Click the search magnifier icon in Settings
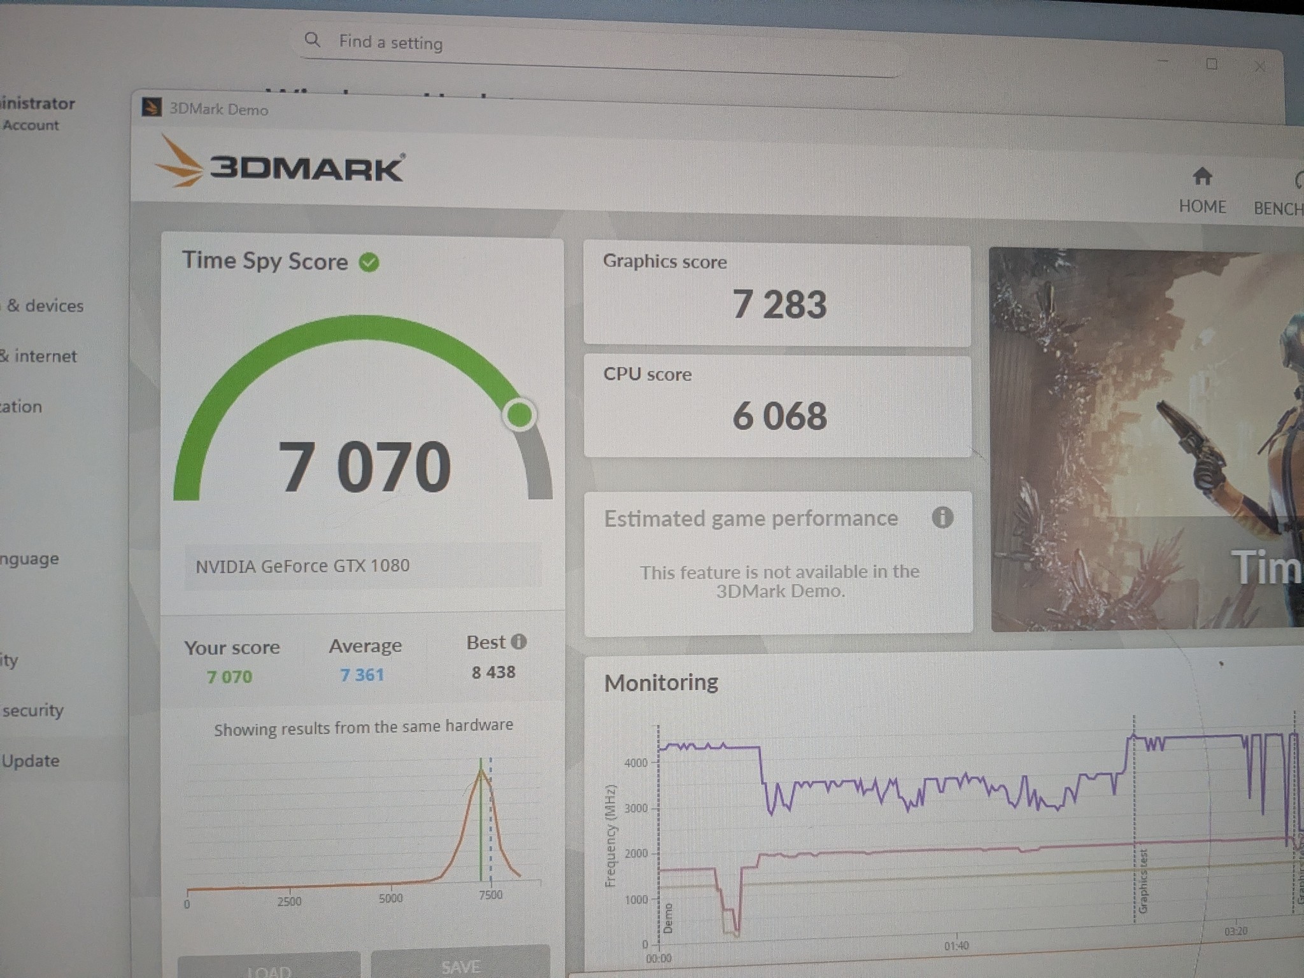Viewport: 1304px width, 978px height. tap(312, 39)
